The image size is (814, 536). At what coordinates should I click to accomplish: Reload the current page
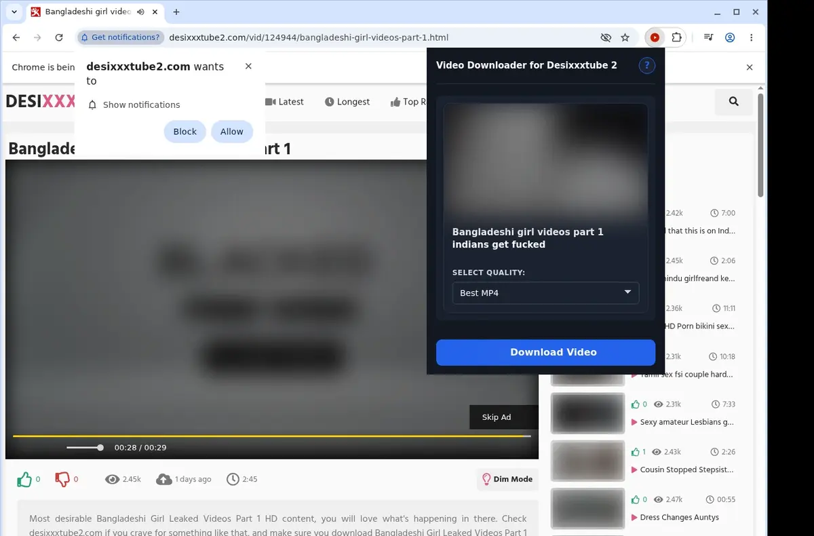click(x=59, y=38)
